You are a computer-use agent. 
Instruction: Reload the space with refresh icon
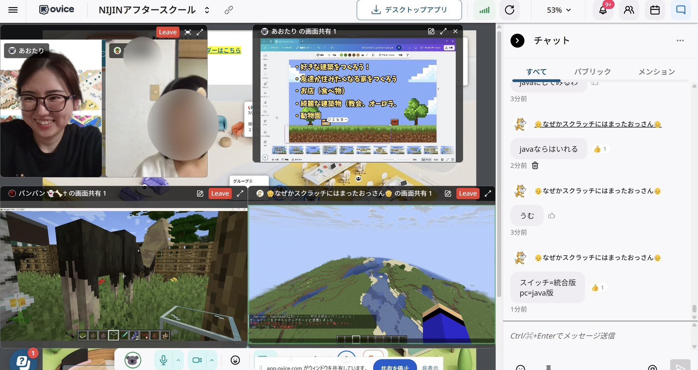click(510, 10)
